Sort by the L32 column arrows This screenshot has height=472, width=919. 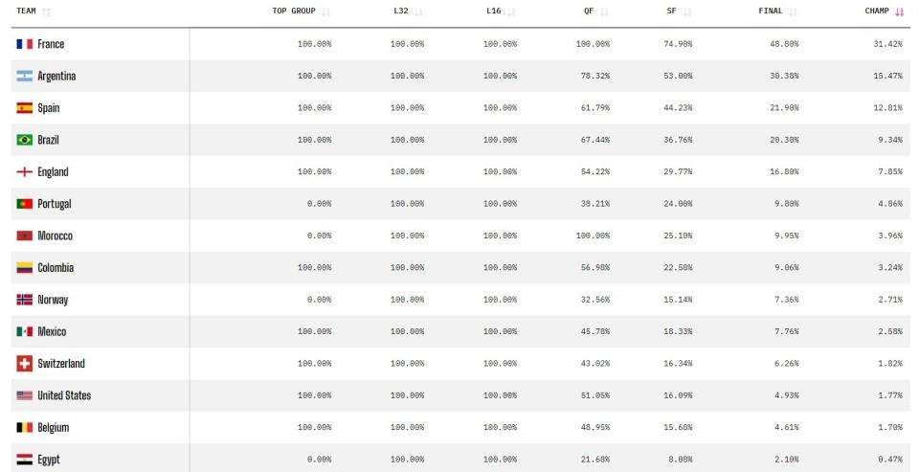pyautogui.click(x=418, y=11)
